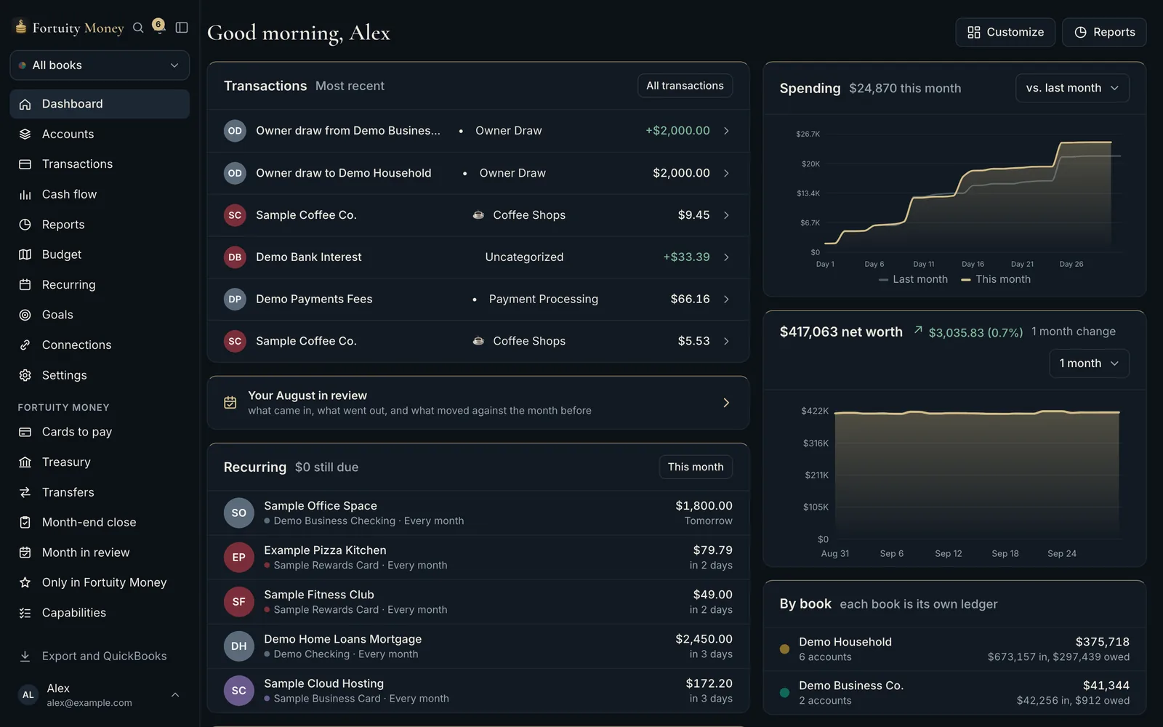
Task: Click the All transactions button
Action: (685, 86)
